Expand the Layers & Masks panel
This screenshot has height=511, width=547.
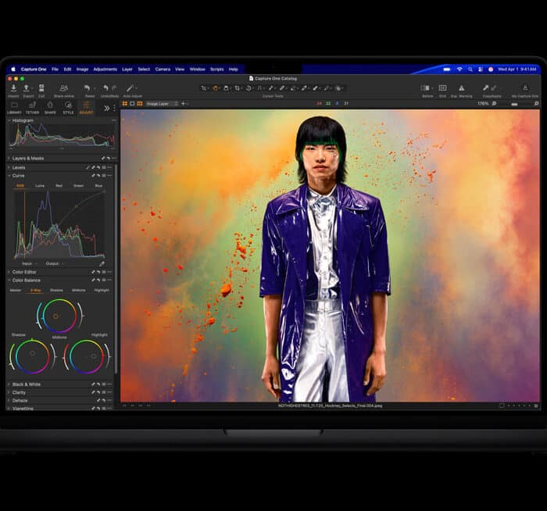point(9,159)
